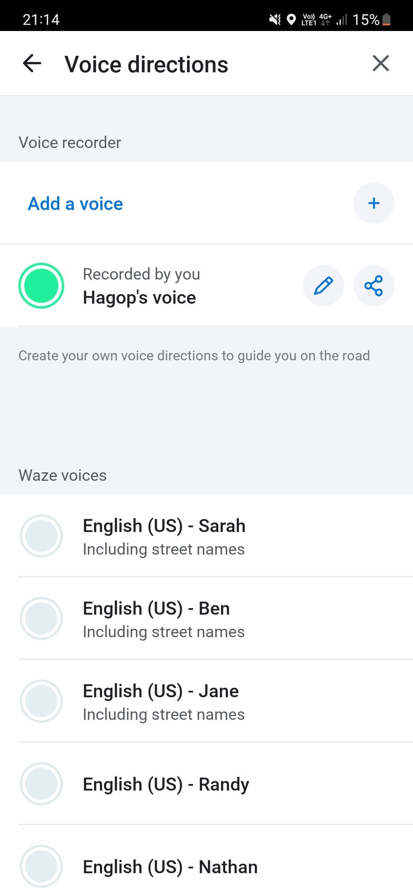Pick the "English (US) - Randy" voice entry
The width and height of the screenshot is (413, 895).
[x=166, y=784]
